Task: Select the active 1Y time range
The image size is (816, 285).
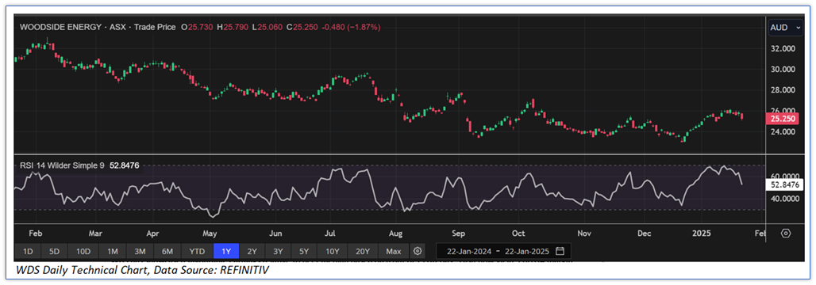Action: [x=226, y=251]
